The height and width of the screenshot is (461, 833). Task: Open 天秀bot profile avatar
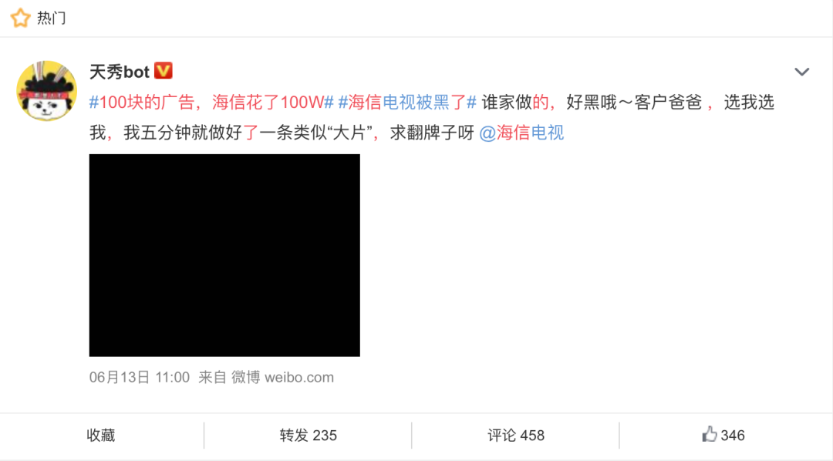pyautogui.click(x=47, y=91)
